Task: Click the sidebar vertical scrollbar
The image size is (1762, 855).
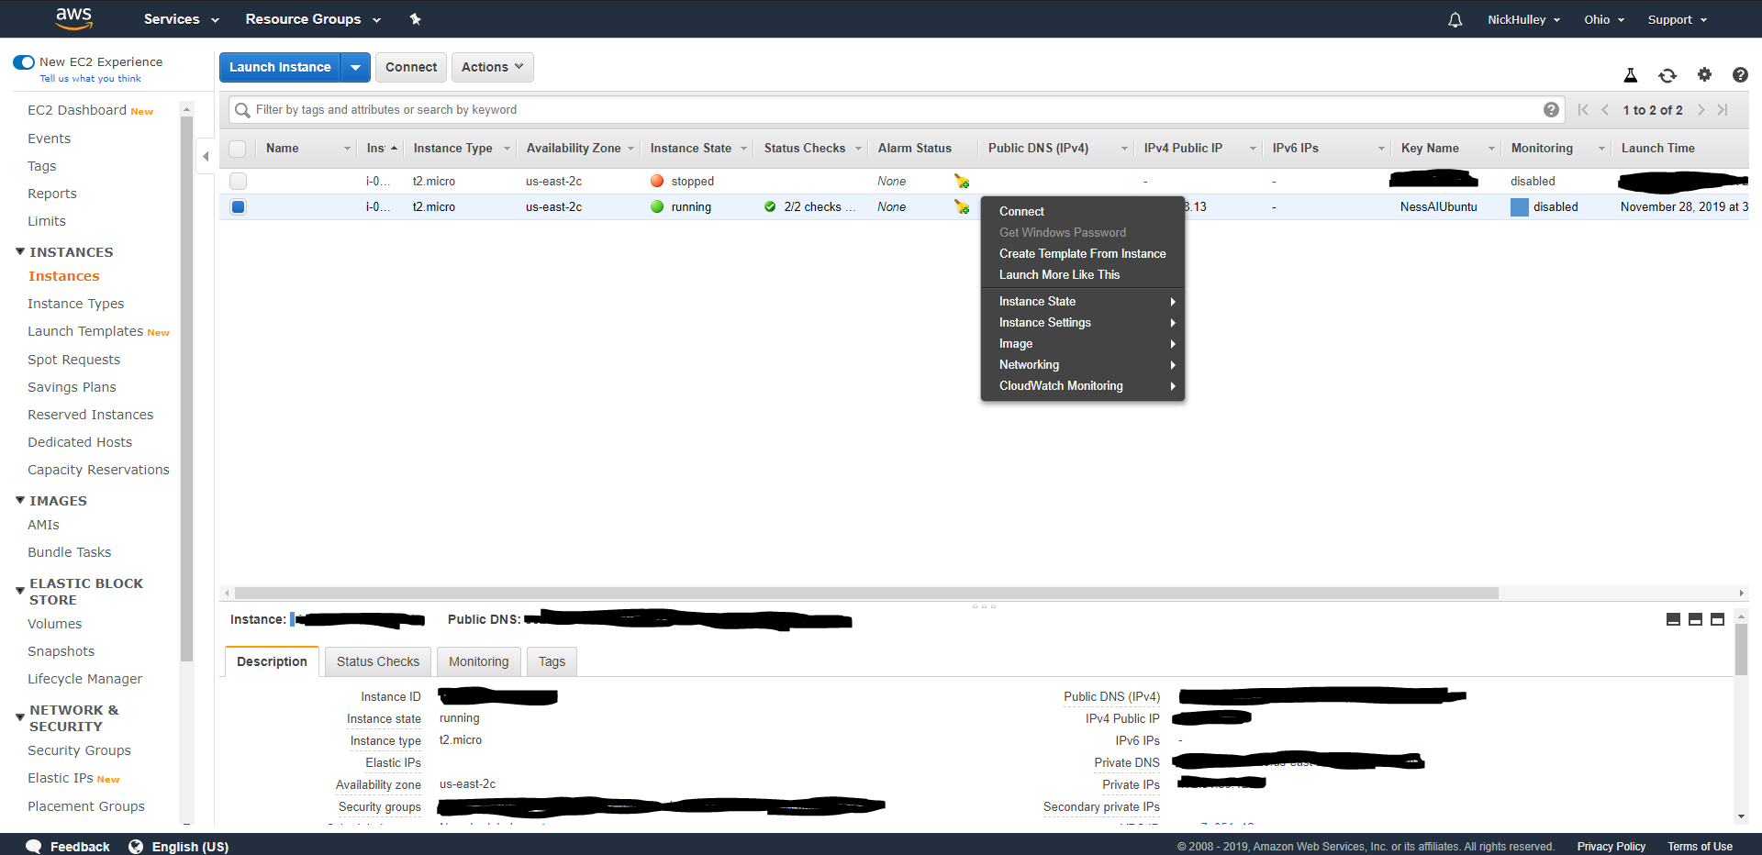Action: (x=187, y=389)
